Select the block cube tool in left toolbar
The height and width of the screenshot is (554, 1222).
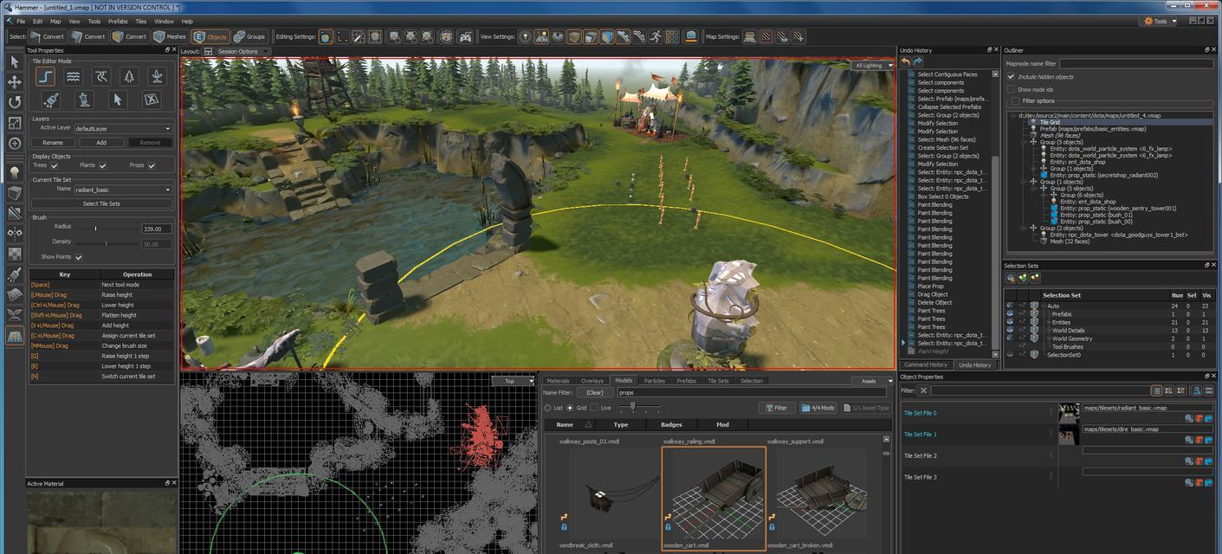tap(15, 192)
